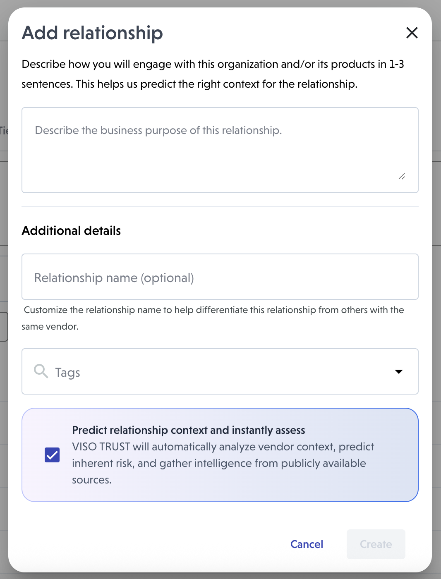Click the 'Add relationship' dialog title

92,33
